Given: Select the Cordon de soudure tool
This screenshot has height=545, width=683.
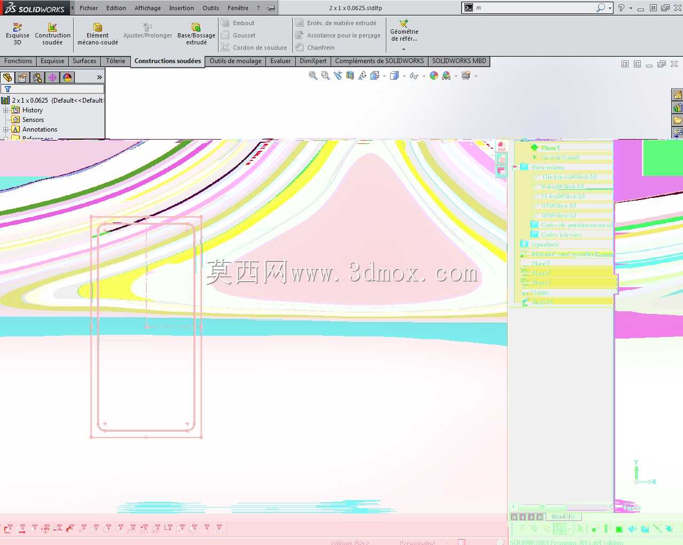Looking at the screenshot, I should tap(254, 48).
